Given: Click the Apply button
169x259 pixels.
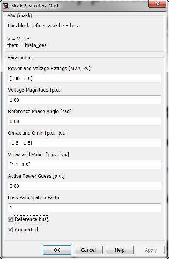Looking at the screenshot, I should coord(151,250).
